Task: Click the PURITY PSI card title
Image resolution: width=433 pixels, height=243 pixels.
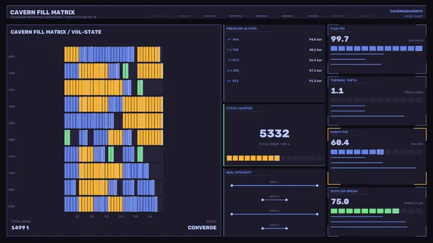Action: coord(339,132)
